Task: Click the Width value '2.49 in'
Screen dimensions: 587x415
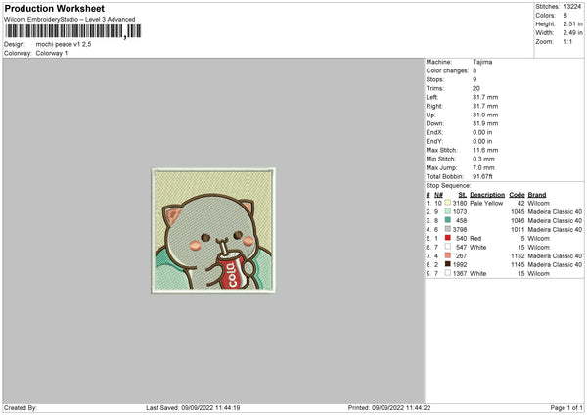Action: (573, 33)
